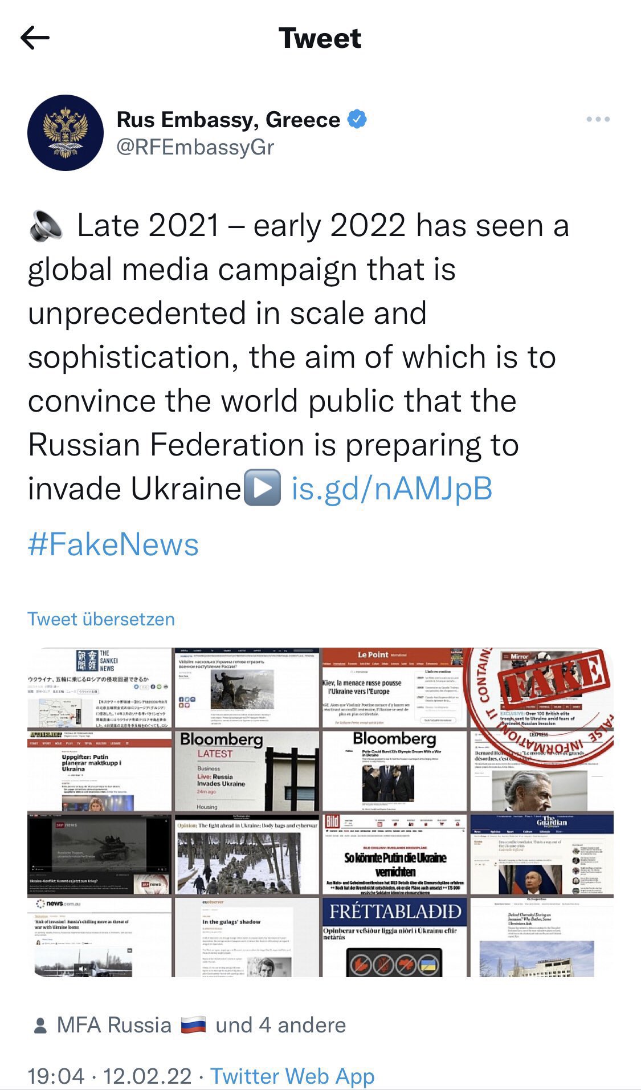This screenshot has width=641, height=1090.
Task: Open the @RFEmbassyGr handle
Action: (x=195, y=147)
